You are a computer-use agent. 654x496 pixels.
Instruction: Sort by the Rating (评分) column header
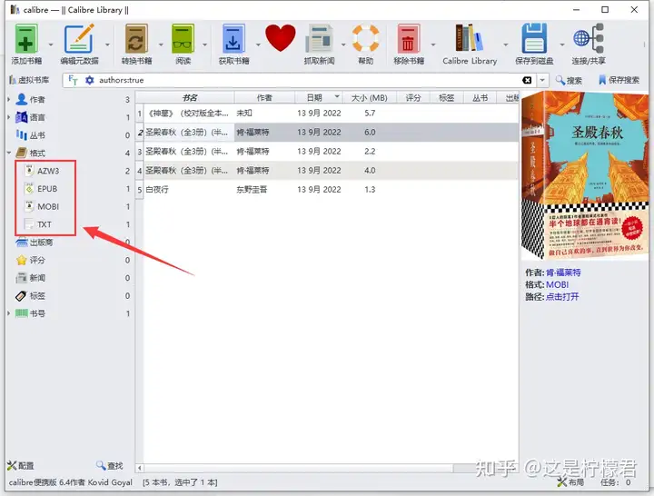[x=413, y=97]
